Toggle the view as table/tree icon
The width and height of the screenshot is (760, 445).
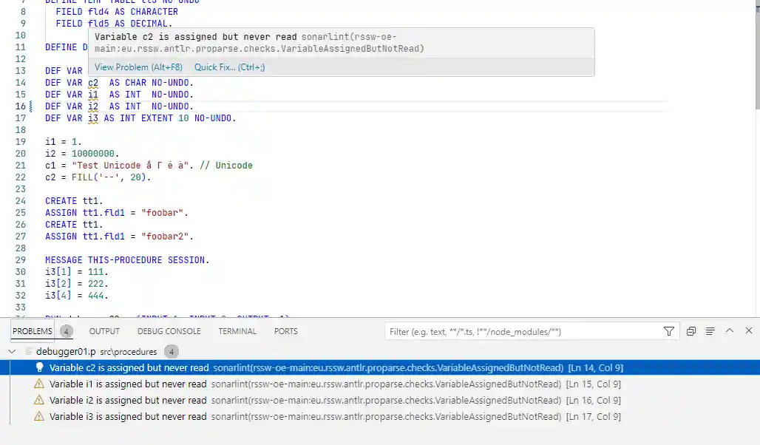[710, 332]
